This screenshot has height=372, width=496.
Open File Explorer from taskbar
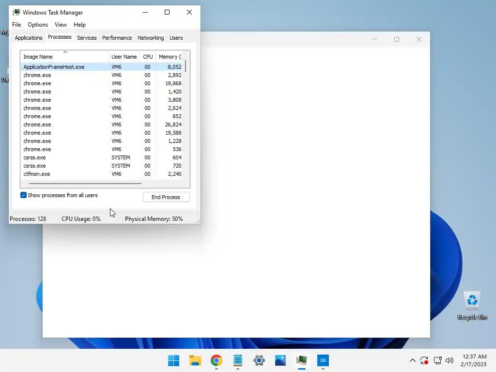[x=195, y=360]
